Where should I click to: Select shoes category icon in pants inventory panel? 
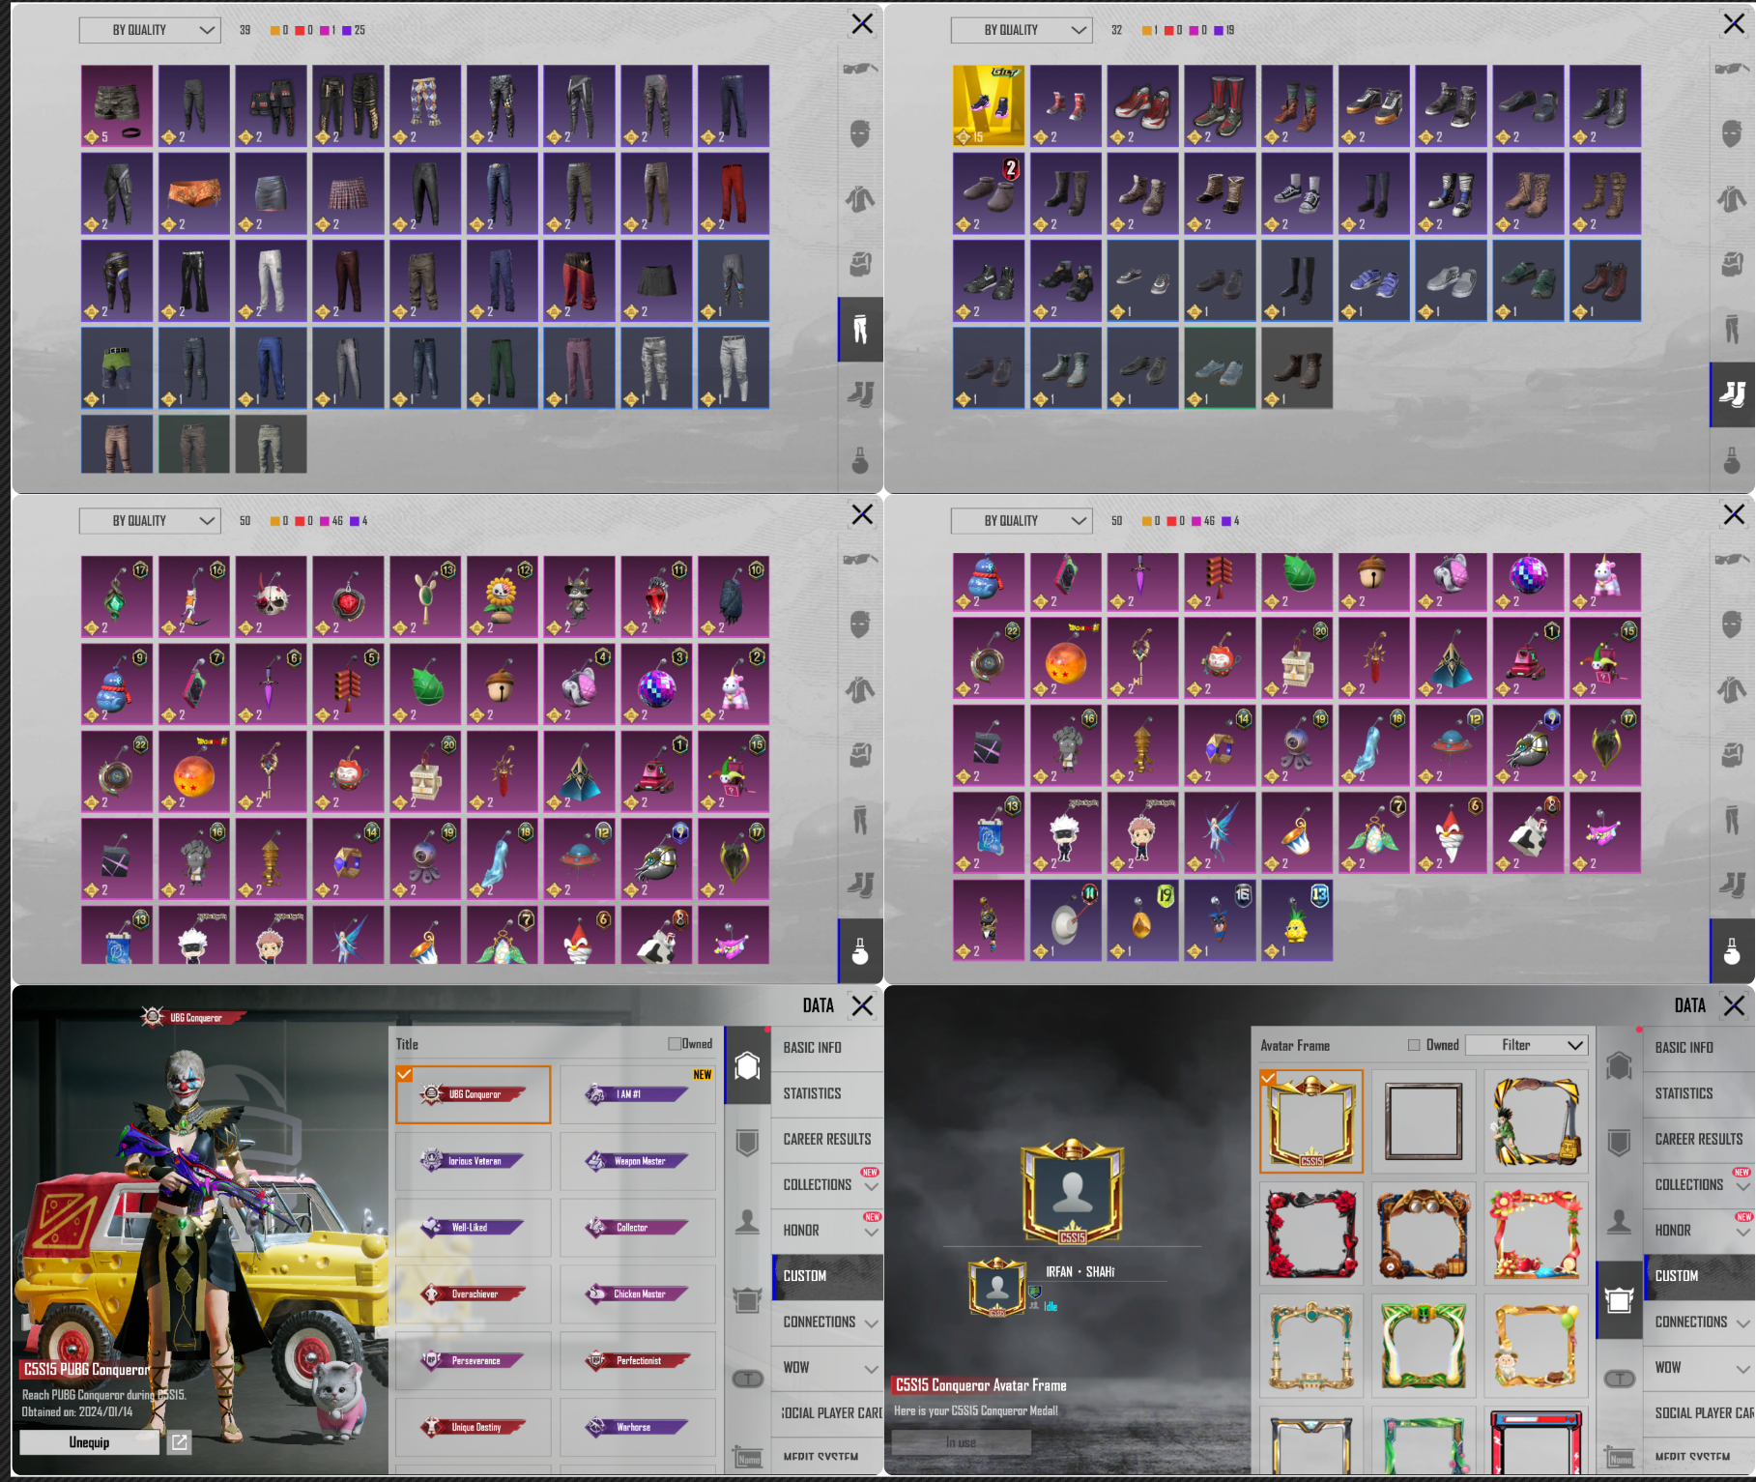pos(860,394)
